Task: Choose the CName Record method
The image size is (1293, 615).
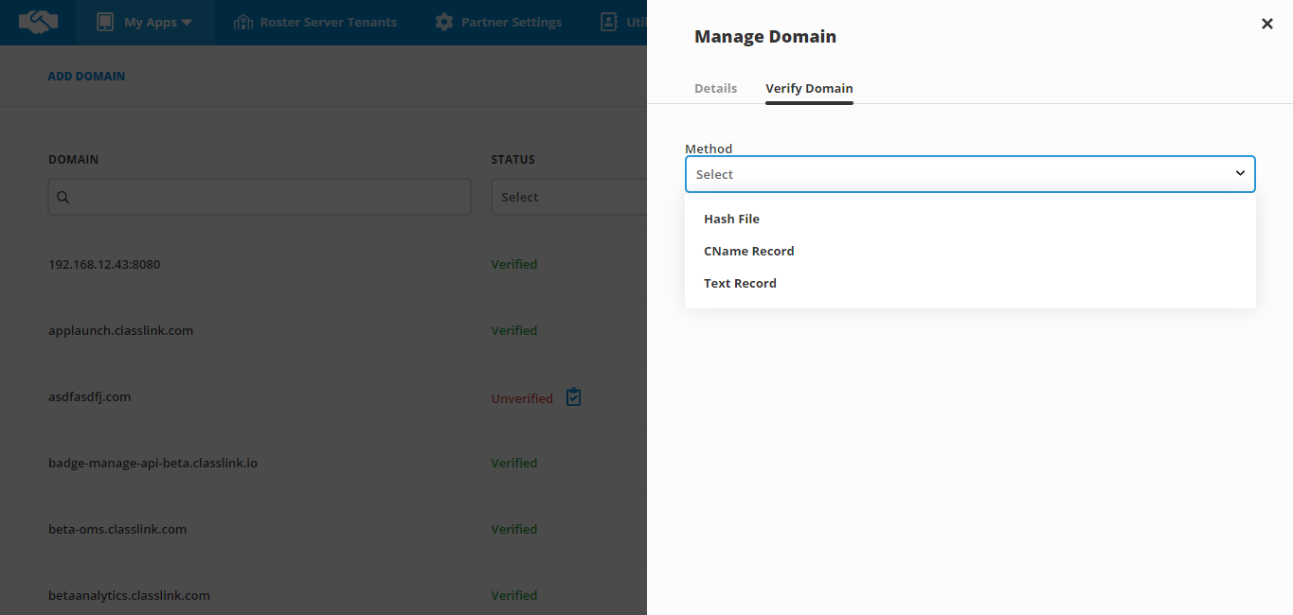Action: (x=970, y=251)
